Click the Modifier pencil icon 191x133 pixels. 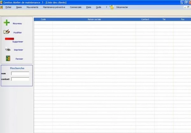[x=7, y=32]
